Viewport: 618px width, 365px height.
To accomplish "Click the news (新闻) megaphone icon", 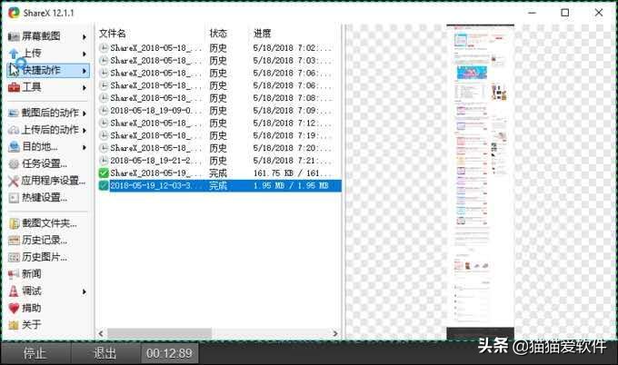I will 14,274.
